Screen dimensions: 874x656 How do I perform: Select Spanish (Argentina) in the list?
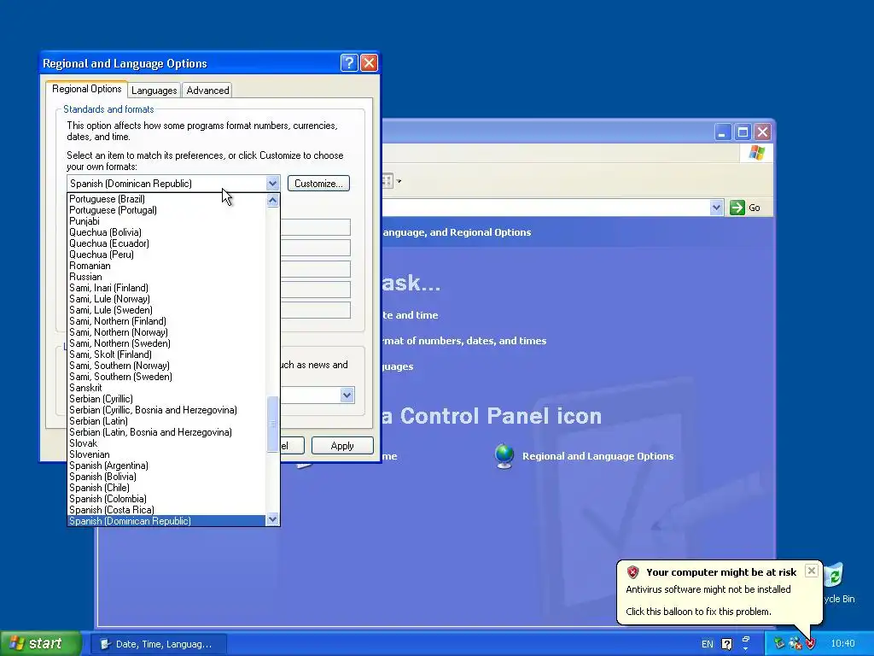(x=166, y=466)
